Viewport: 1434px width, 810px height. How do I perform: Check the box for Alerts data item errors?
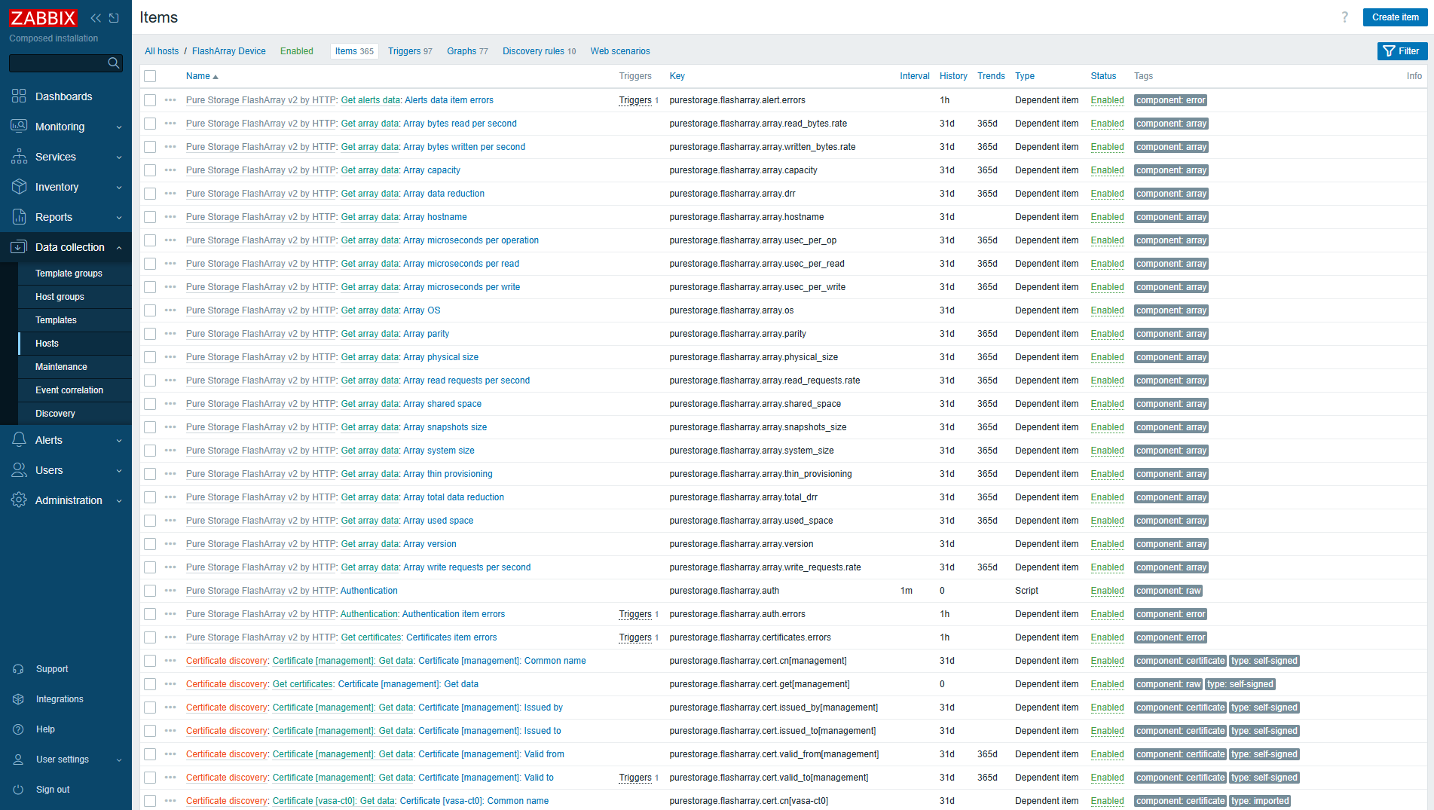[x=150, y=100]
